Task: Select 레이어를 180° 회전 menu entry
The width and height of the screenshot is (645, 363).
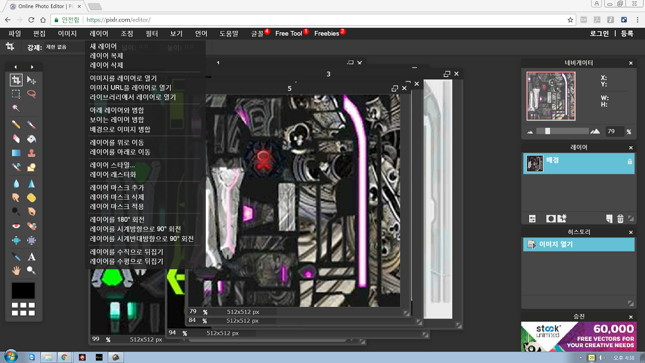Action: point(117,219)
